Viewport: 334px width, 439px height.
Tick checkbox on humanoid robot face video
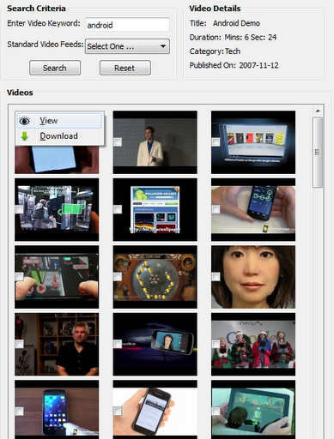pyautogui.click(x=216, y=277)
